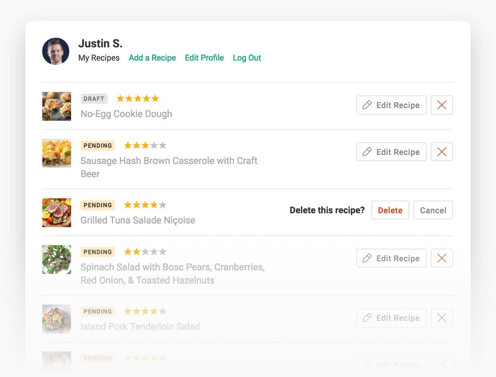Open the My Recipes tab

[99, 58]
